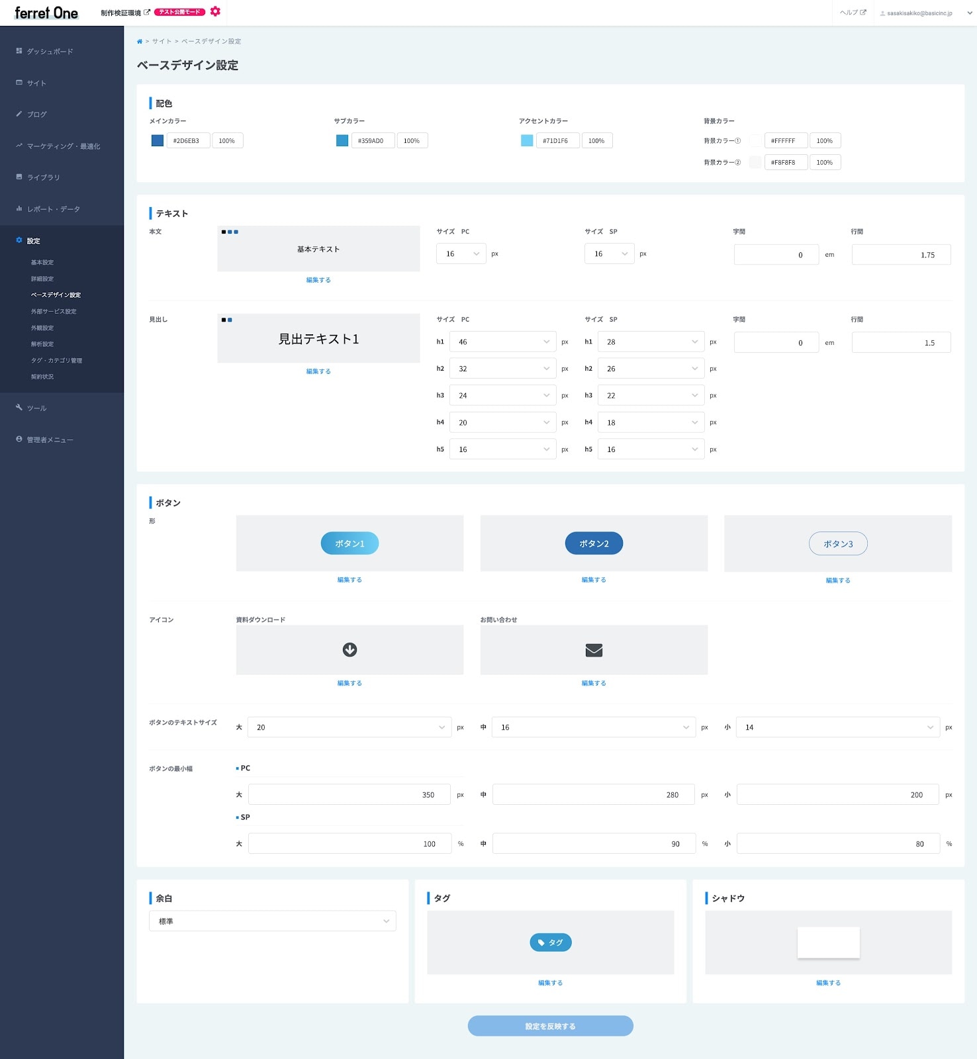Image resolution: width=977 pixels, height=1059 pixels.
Task: Click 編集する under ボタン3
Action: (x=838, y=581)
